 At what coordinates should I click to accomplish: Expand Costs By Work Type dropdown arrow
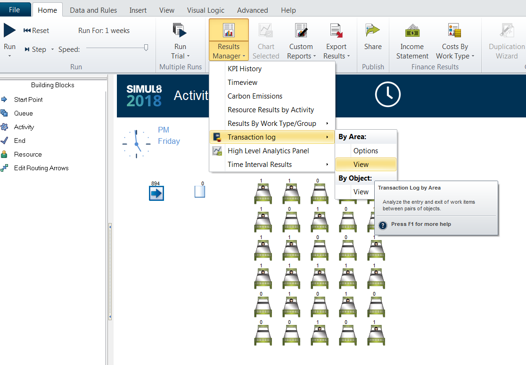473,56
